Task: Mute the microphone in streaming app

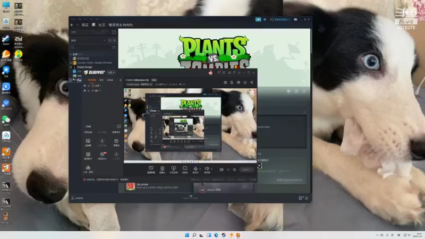Action: (x=195, y=169)
